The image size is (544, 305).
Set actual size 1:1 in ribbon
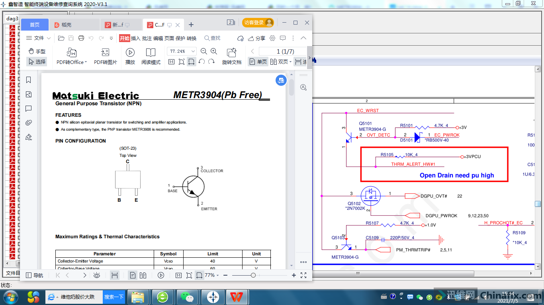[x=172, y=62]
